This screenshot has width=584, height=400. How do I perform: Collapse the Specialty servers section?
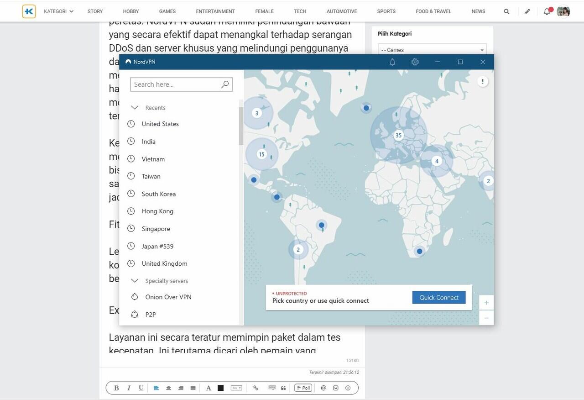click(x=135, y=281)
